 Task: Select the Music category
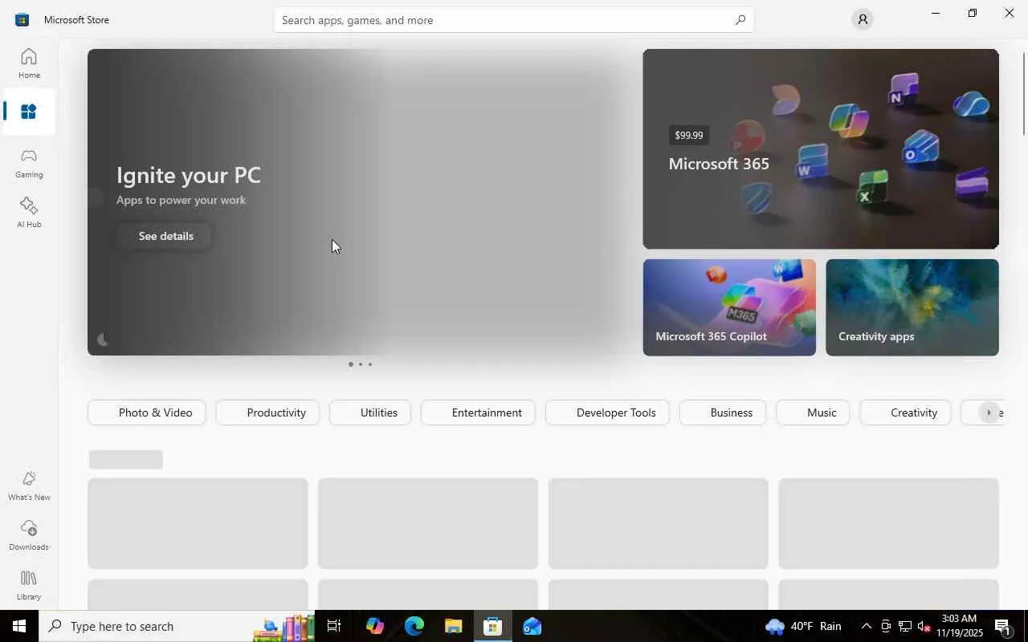pos(813,412)
